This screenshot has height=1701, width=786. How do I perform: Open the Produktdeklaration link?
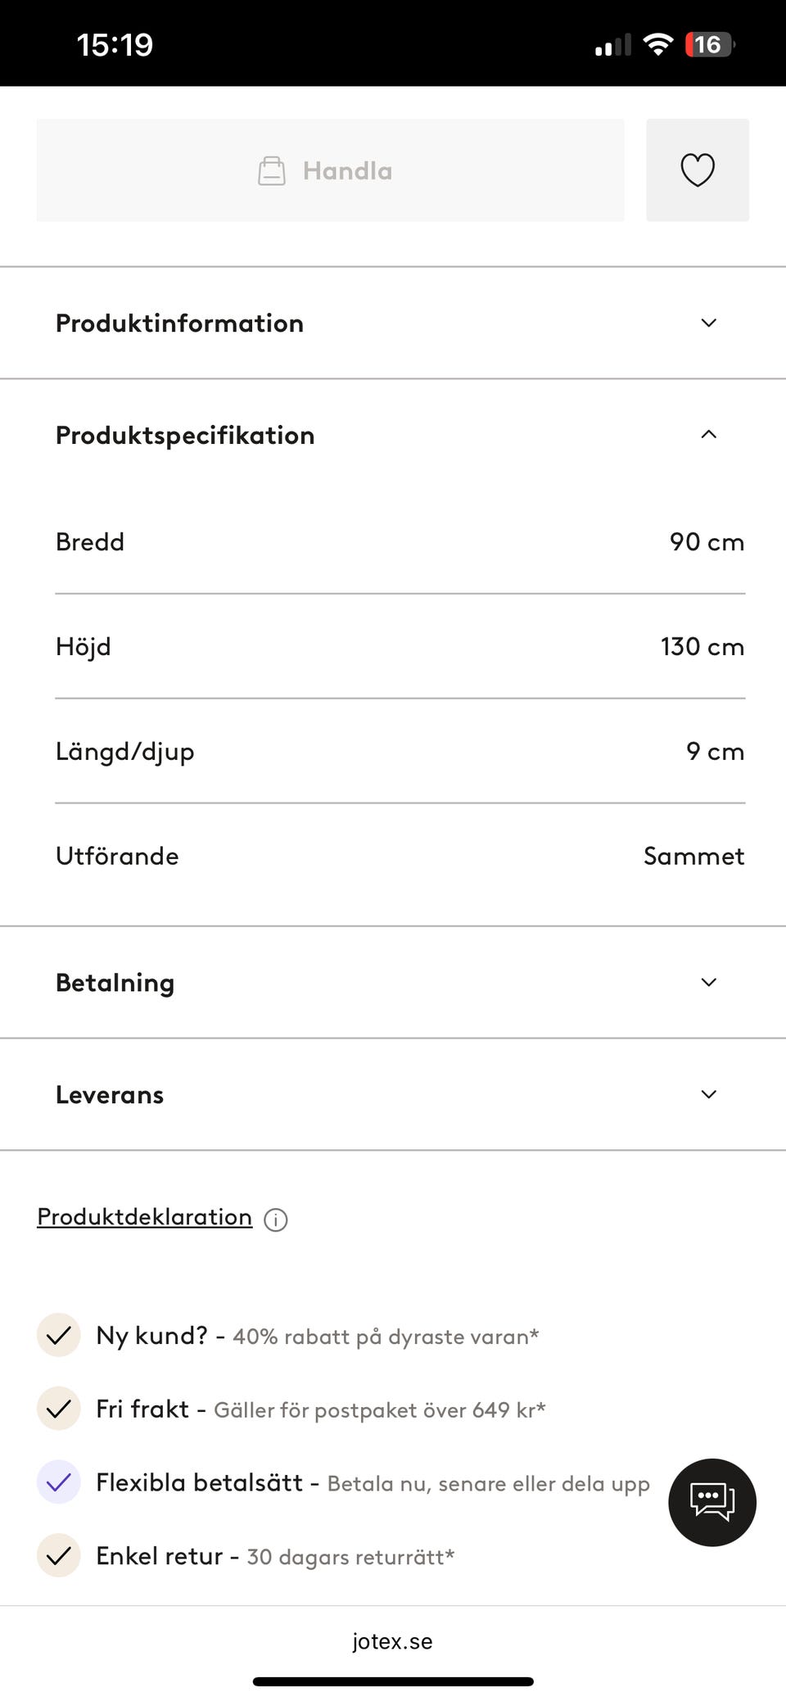[x=145, y=1217]
